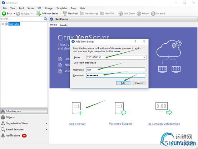Open Notifications with 16 alerts
The image size is (198, 149).
[x=13, y=135]
